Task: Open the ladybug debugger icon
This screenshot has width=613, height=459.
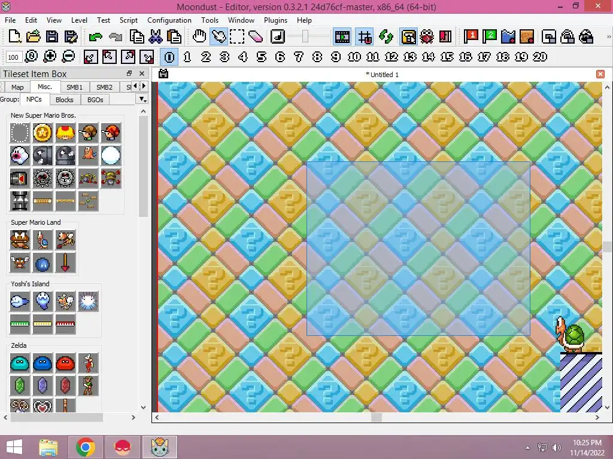Action: [427, 36]
